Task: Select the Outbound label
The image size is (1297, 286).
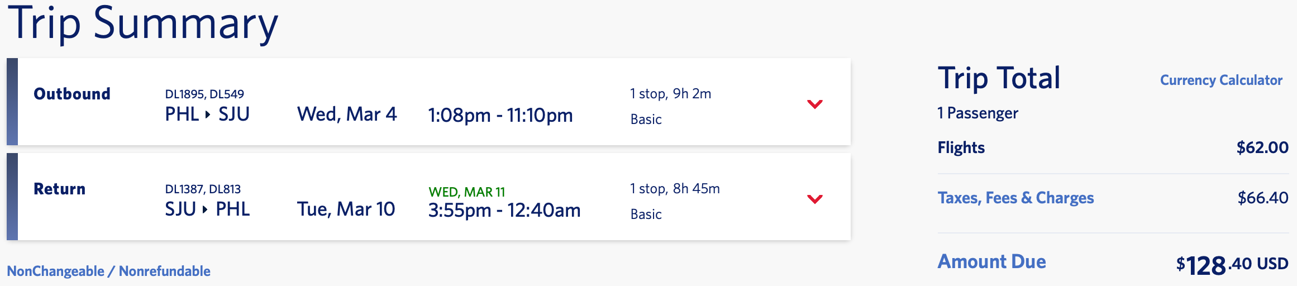Action: point(72,94)
